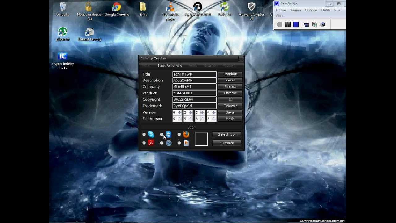This screenshot has width=396, height=223.
Task: Choose the Adobe PDF icon radio button
Action: (x=144, y=143)
